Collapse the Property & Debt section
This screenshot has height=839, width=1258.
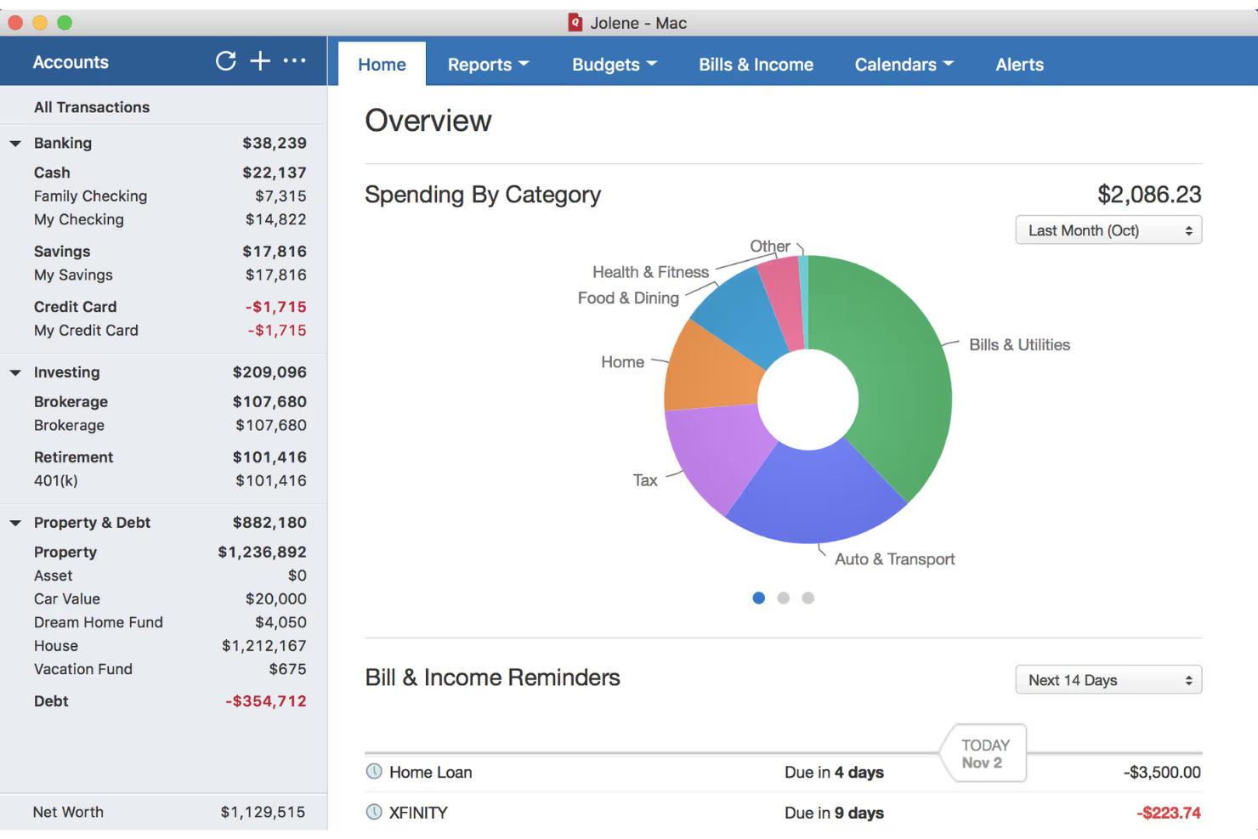click(14, 522)
